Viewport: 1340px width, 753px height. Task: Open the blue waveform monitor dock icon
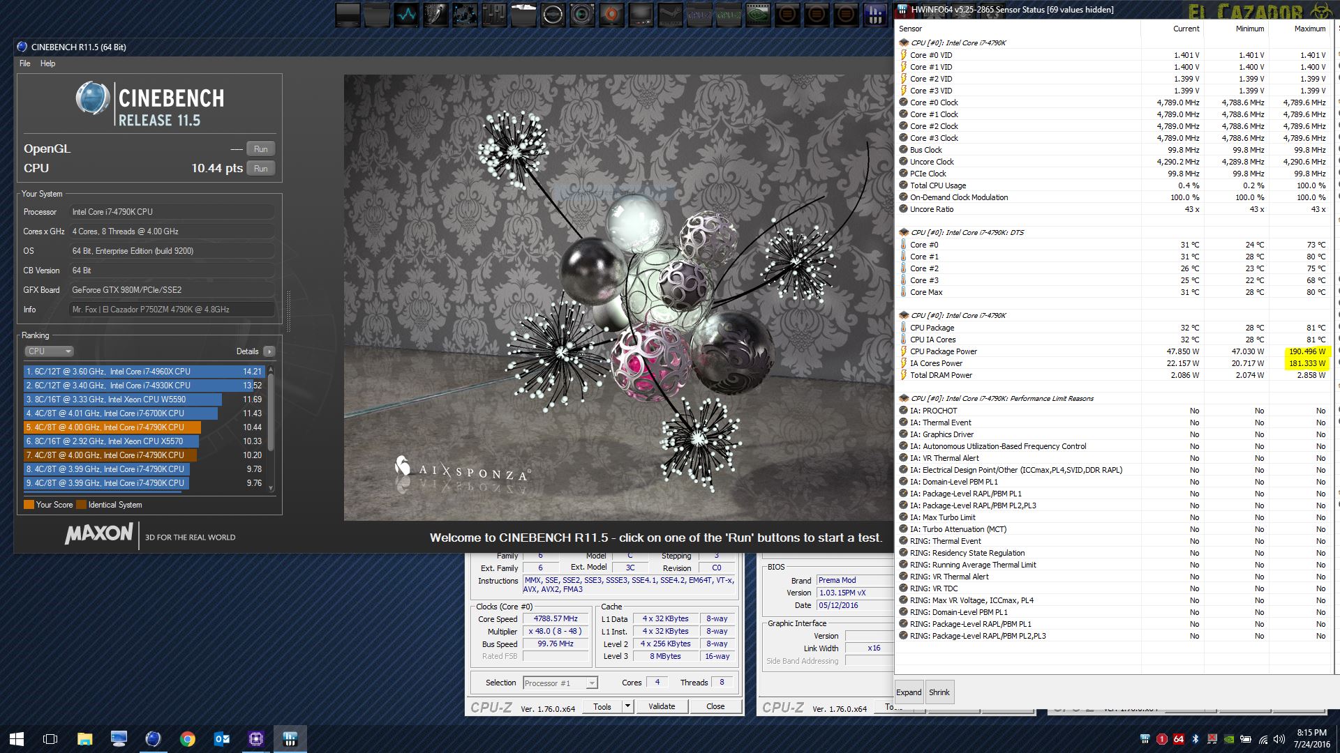[406, 14]
